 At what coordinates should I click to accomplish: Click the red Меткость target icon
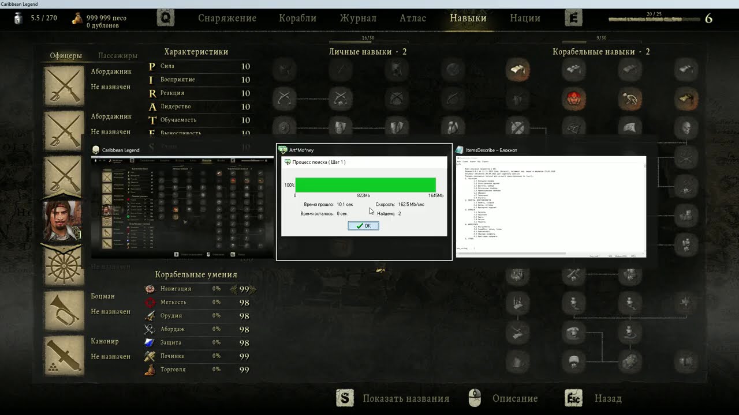pos(150,302)
